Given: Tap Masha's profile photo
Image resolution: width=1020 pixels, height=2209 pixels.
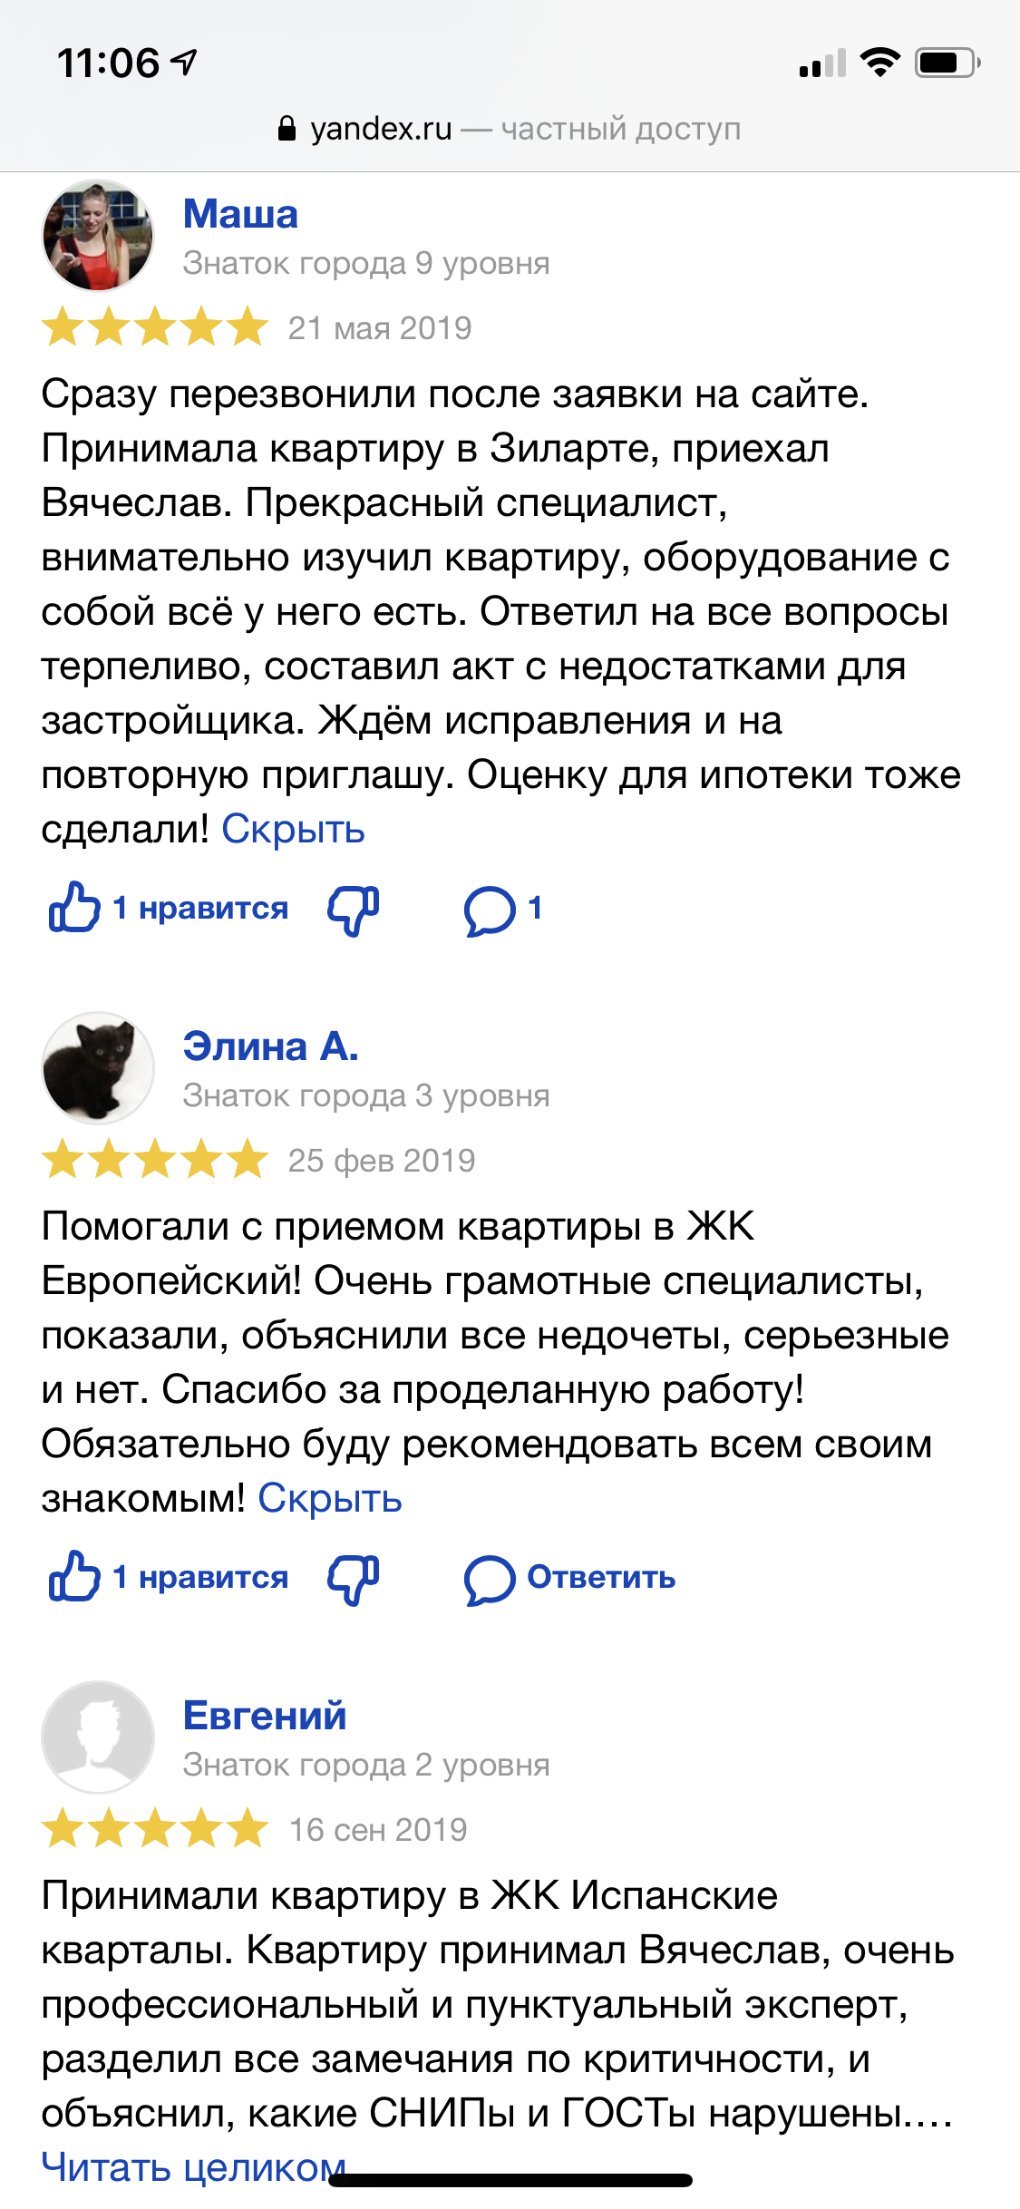Looking at the screenshot, I should tap(98, 236).
